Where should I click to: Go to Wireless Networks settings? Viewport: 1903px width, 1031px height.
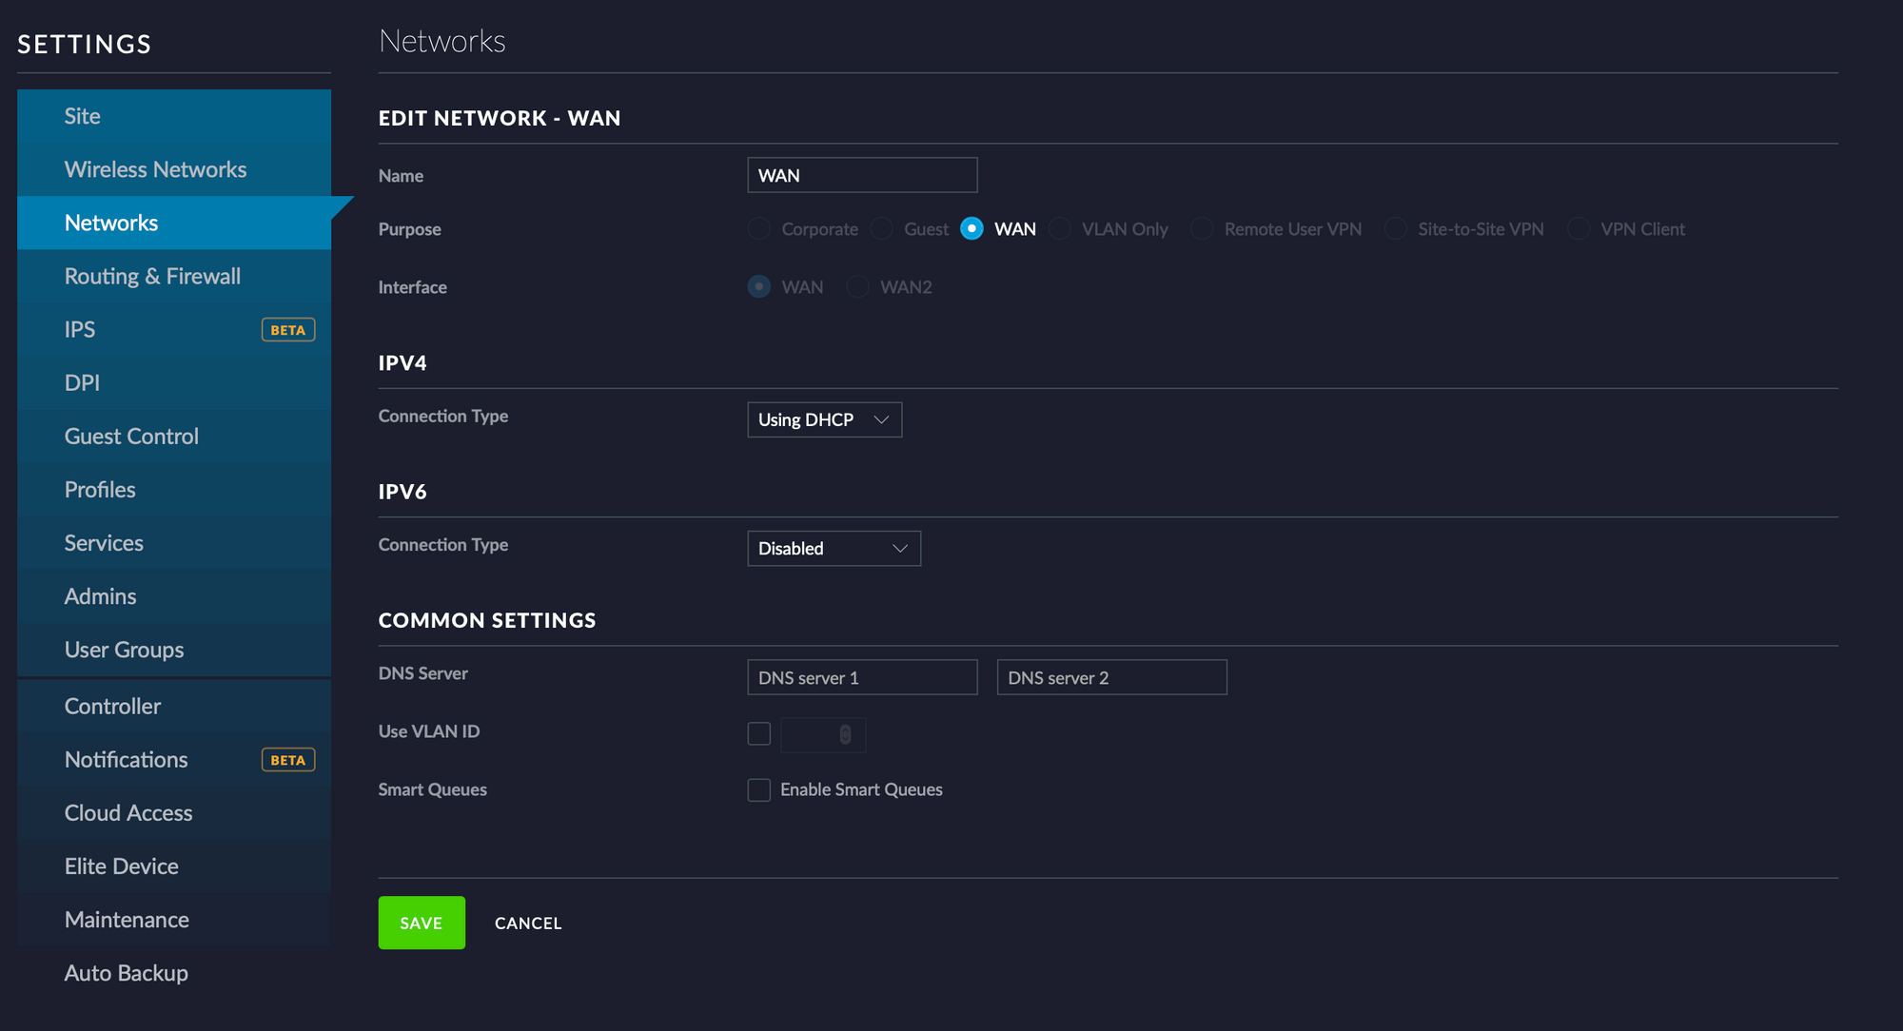[x=174, y=169]
